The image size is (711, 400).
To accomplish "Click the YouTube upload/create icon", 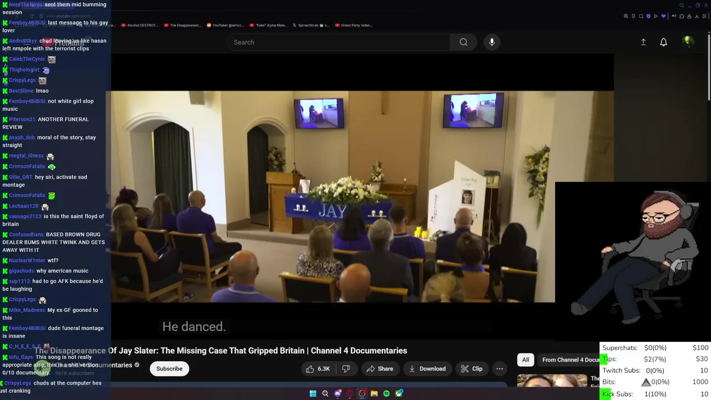I will coord(643,42).
